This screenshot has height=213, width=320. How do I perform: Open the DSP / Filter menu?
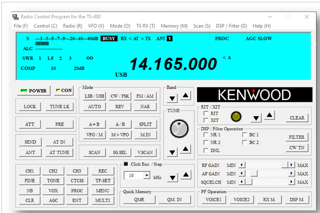coord(231,26)
